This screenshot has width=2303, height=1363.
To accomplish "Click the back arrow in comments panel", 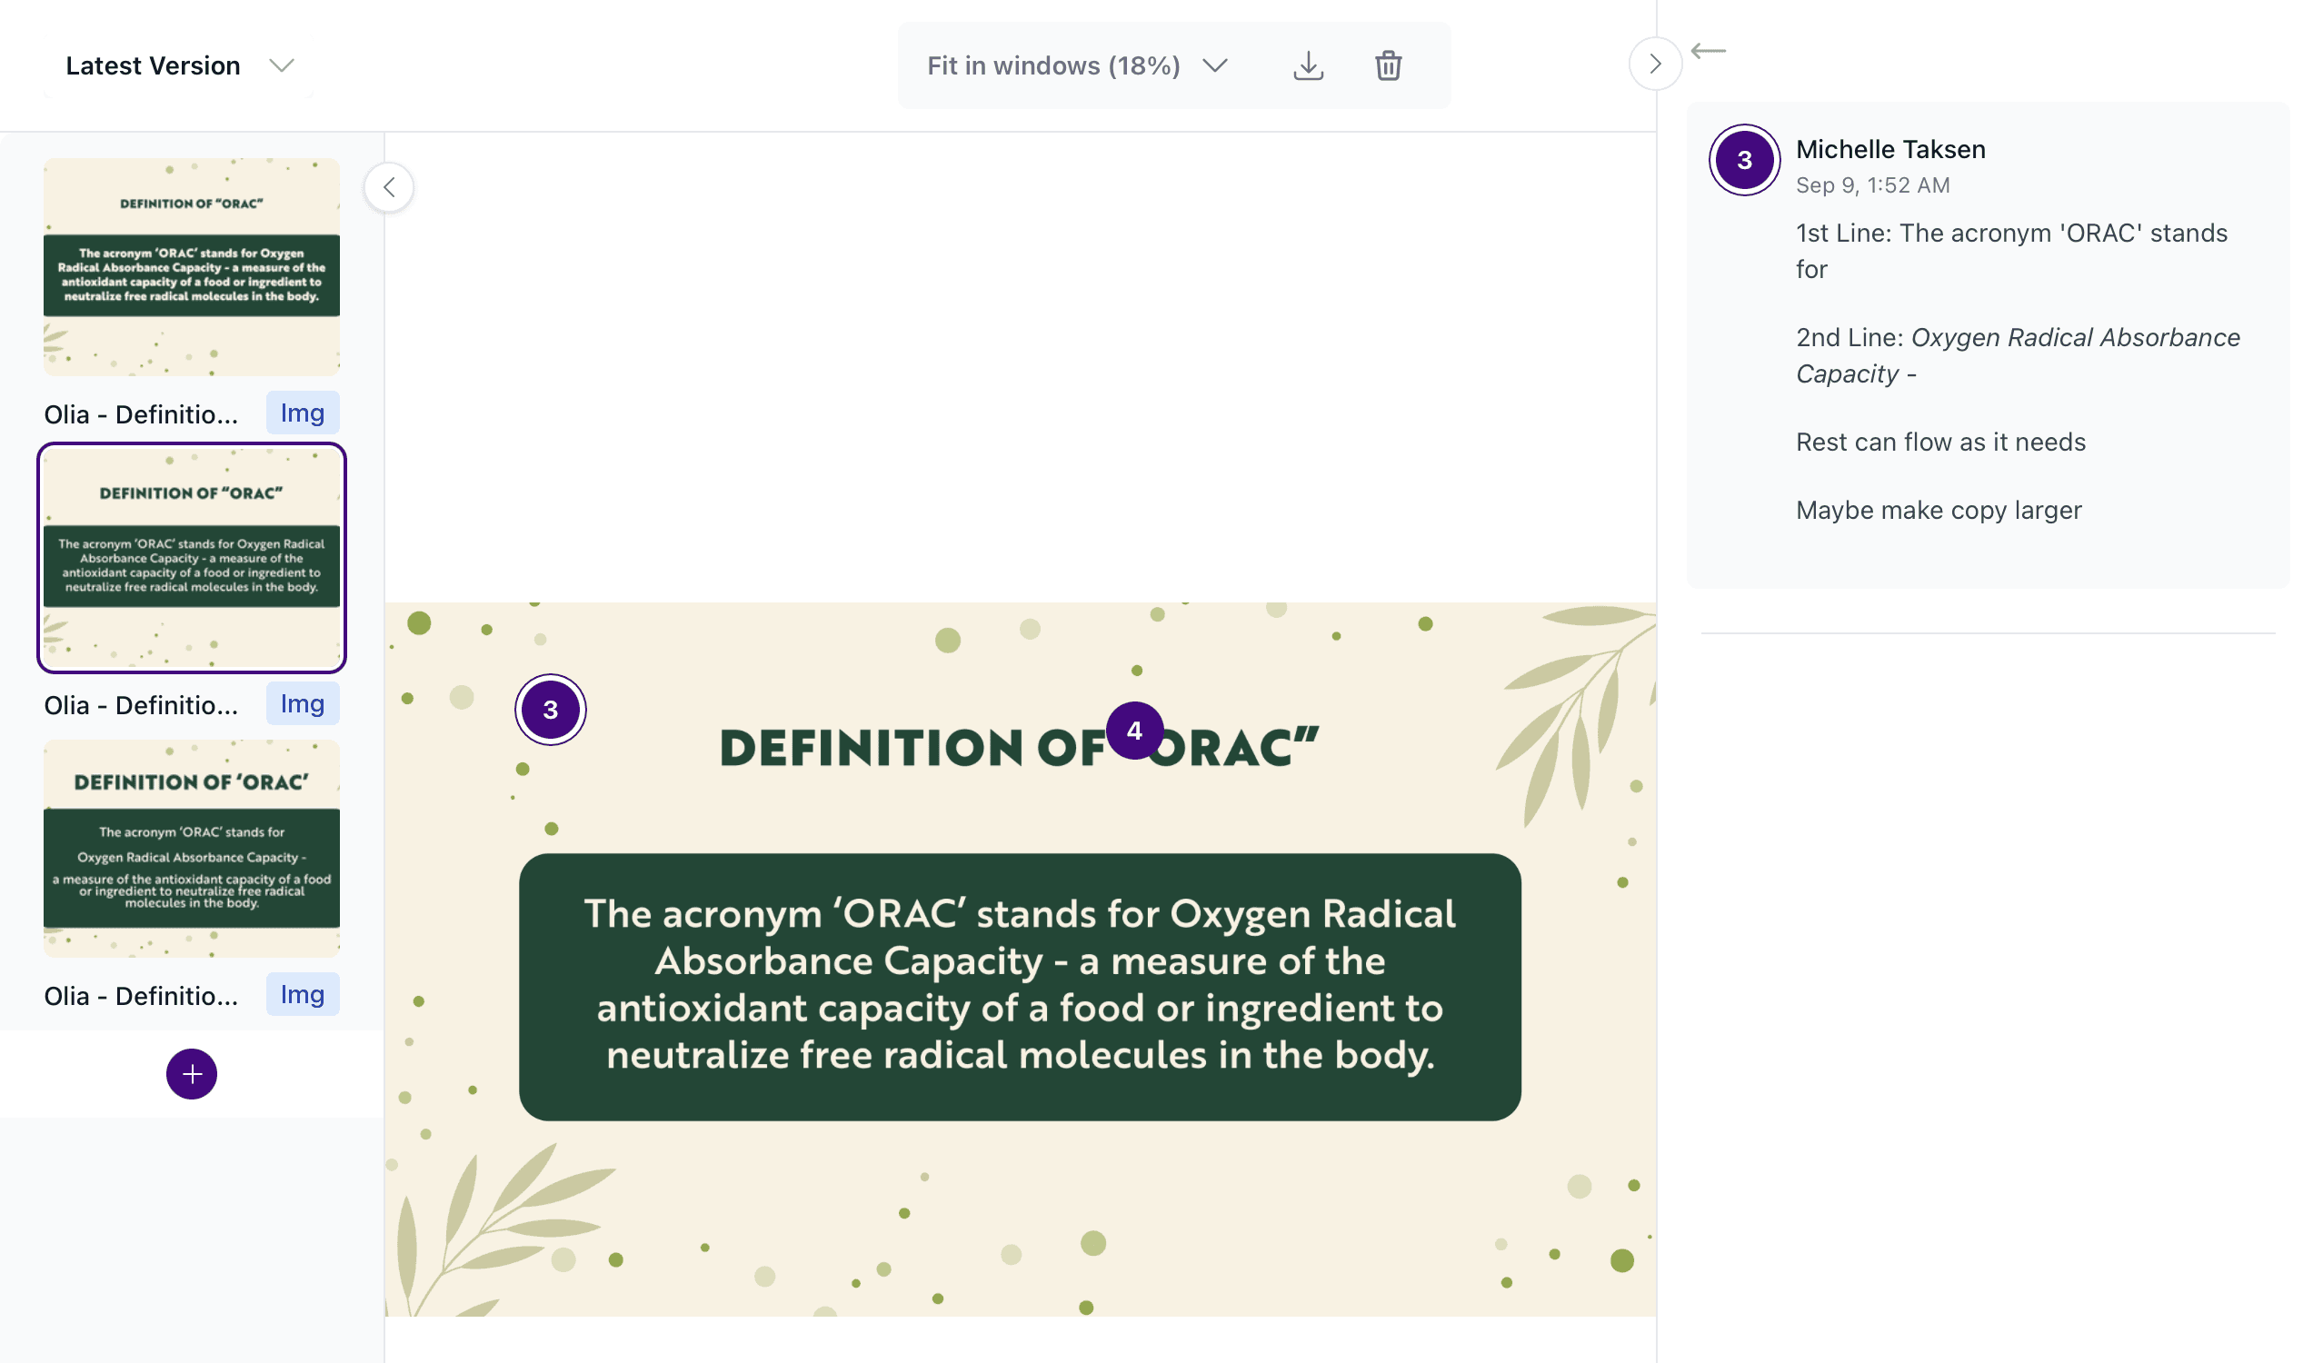I will (1708, 52).
